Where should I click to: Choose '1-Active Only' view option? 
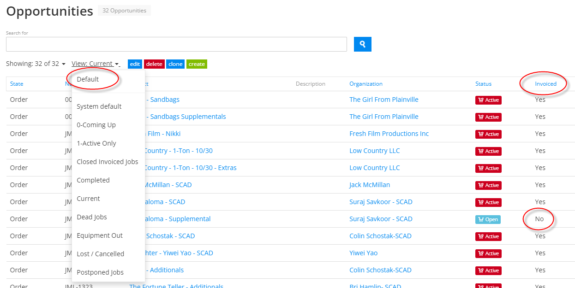click(x=96, y=143)
